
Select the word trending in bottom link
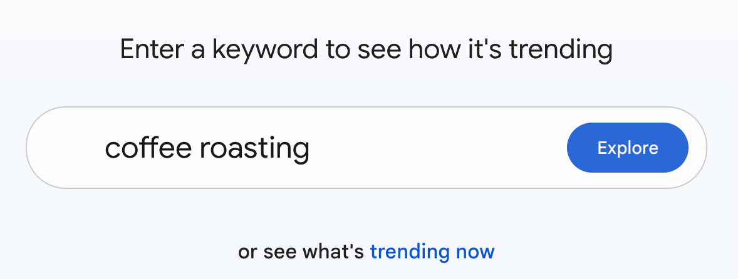tap(410, 252)
